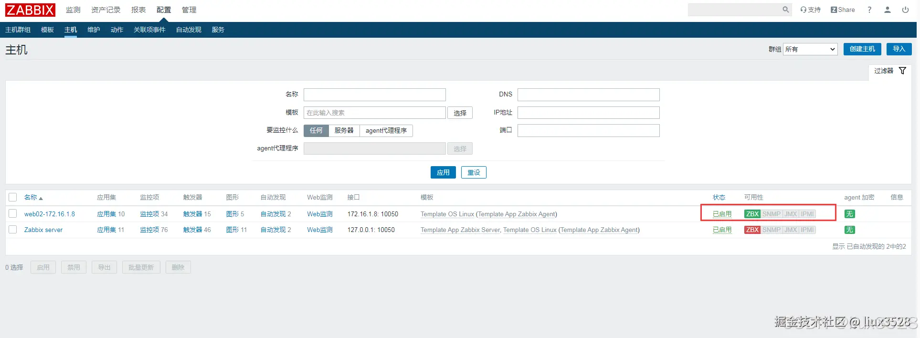The width and height of the screenshot is (920, 338).
Task: Open 触发器 46 for Zabbix server
Action: pyautogui.click(x=192, y=230)
